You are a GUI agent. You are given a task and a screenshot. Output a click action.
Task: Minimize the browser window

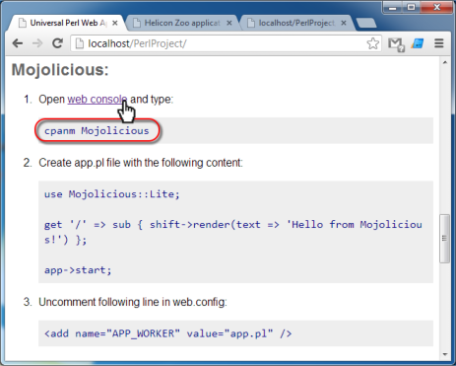(393, 7)
